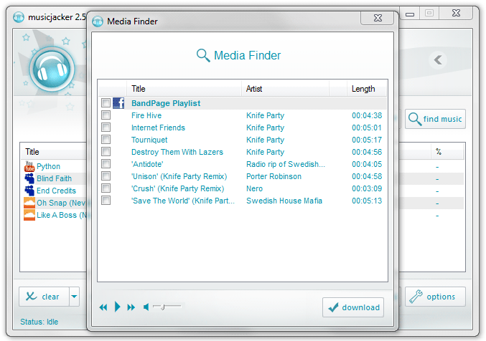The height and width of the screenshot is (341, 486).
Task: Sort results by Title column header
Action: coord(184,89)
